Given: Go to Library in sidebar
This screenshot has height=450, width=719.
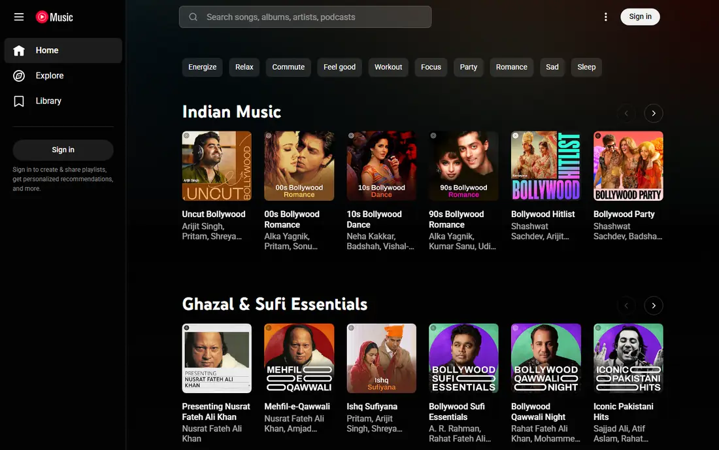Looking at the screenshot, I should (x=63, y=101).
